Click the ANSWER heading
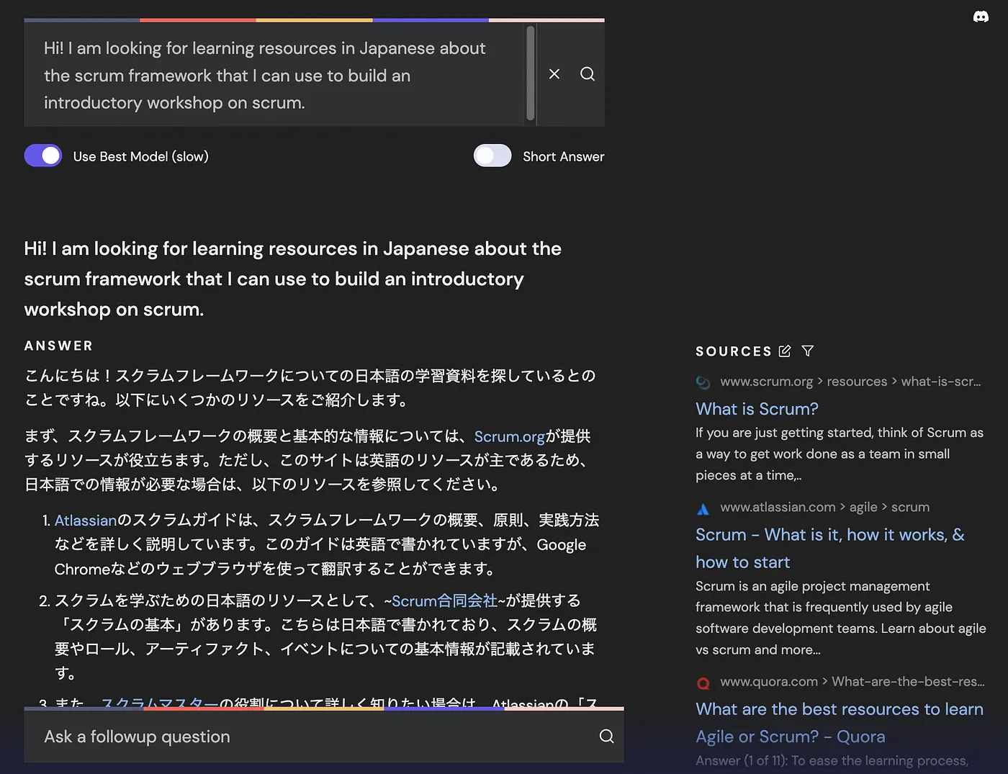Viewport: 1008px width, 774px height. (59, 346)
